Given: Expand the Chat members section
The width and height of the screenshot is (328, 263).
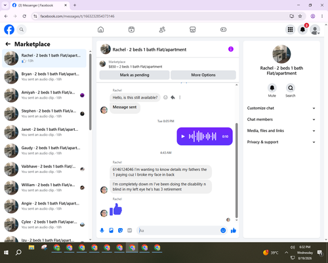Looking at the screenshot, I should [x=281, y=120].
